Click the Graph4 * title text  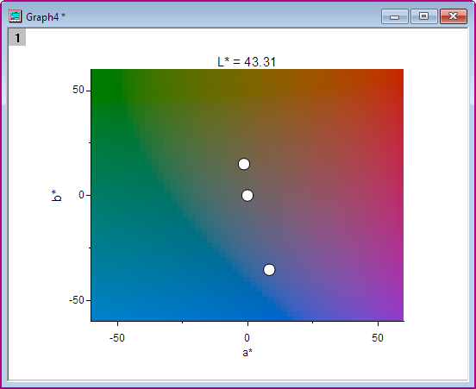point(46,17)
